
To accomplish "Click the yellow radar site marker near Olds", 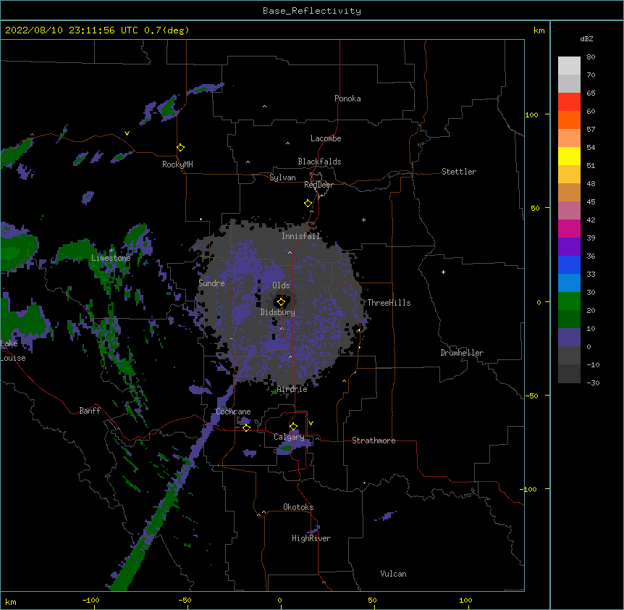I will click(x=281, y=302).
